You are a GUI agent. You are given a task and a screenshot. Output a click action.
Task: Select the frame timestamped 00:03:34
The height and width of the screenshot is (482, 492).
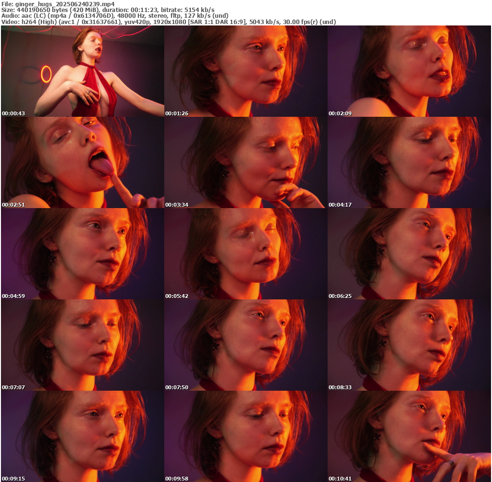pyautogui.click(x=246, y=162)
